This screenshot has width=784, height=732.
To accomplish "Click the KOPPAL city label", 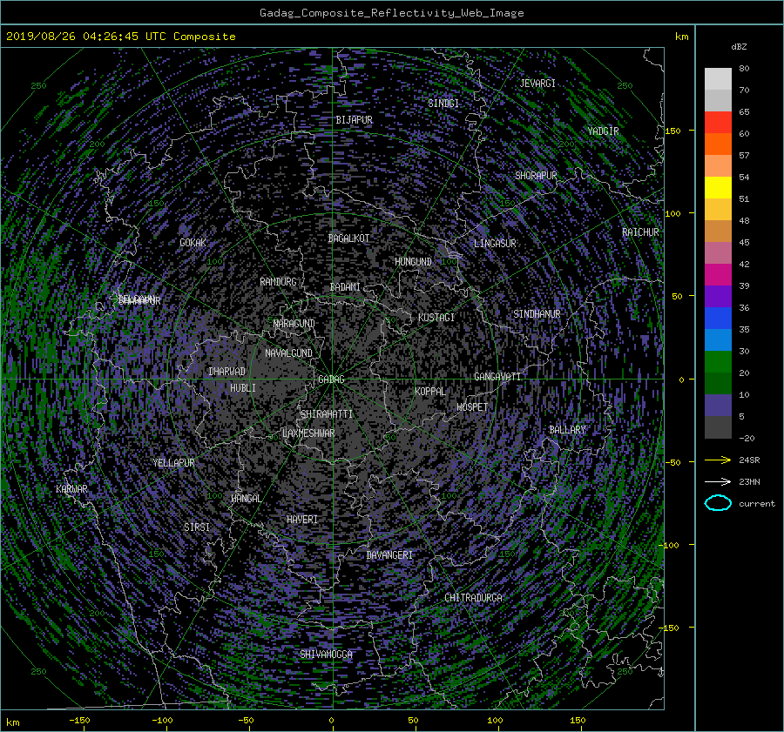I will pyautogui.click(x=430, y=391).
